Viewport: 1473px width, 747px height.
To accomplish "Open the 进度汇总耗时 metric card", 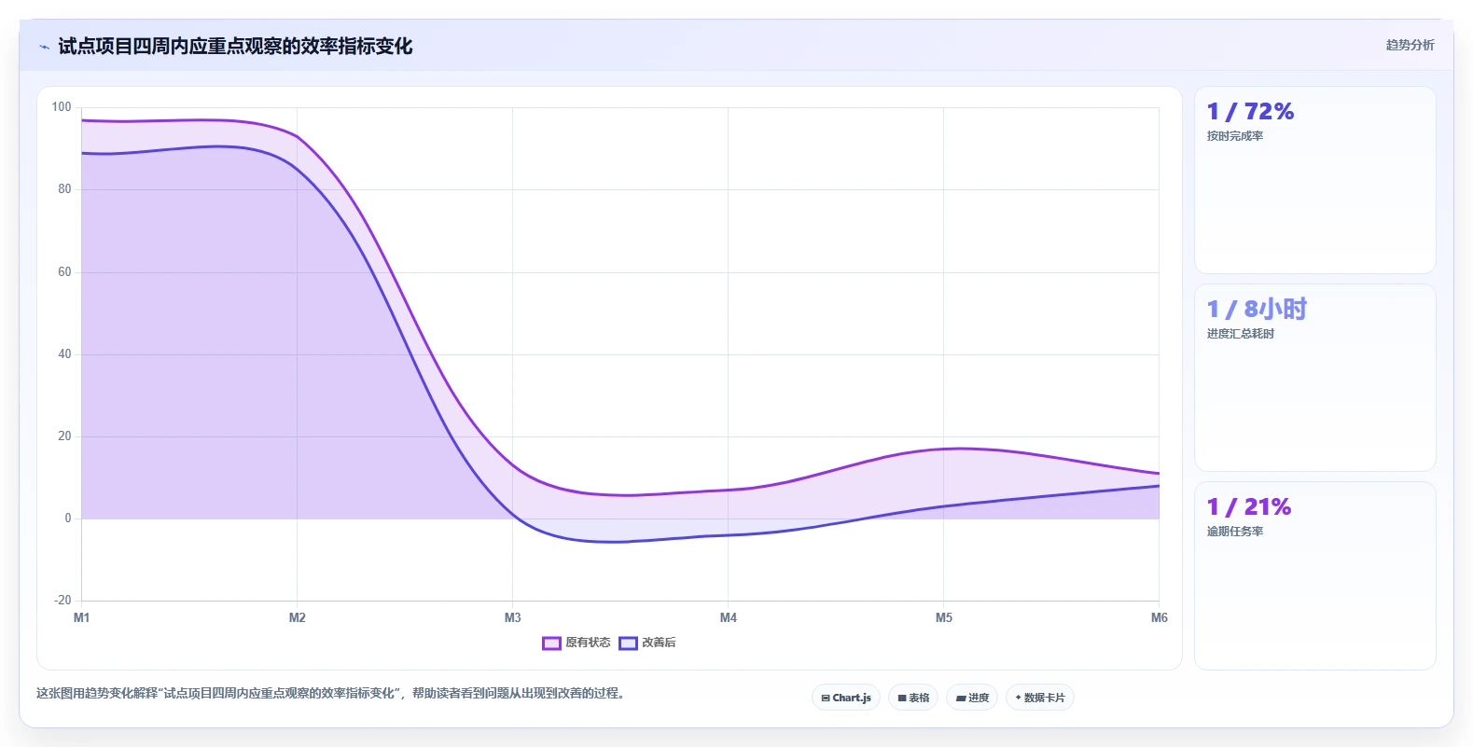I will [x=1315, y=378].
